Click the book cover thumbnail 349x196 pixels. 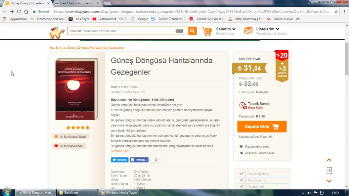tap(77, 89)
